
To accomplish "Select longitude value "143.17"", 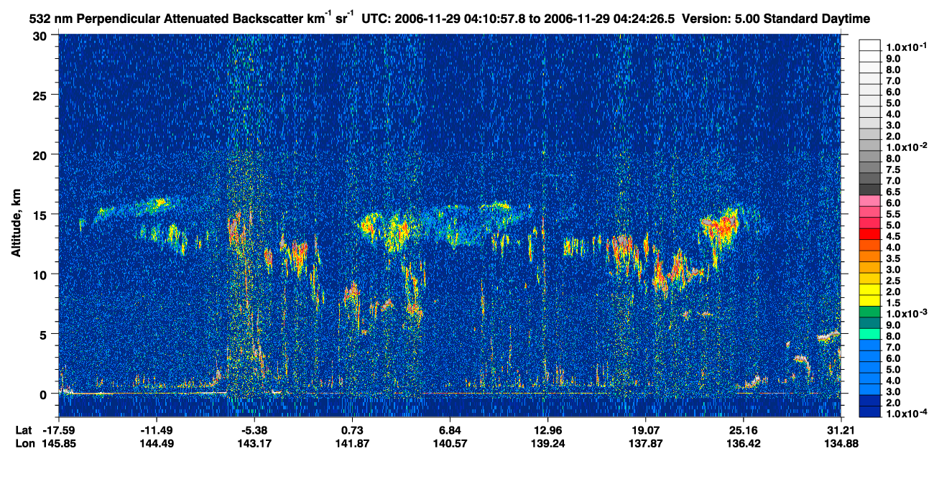I will point(254,443).
